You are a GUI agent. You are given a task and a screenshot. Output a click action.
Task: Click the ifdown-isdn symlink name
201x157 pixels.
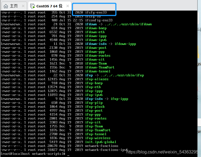(96, 44)
